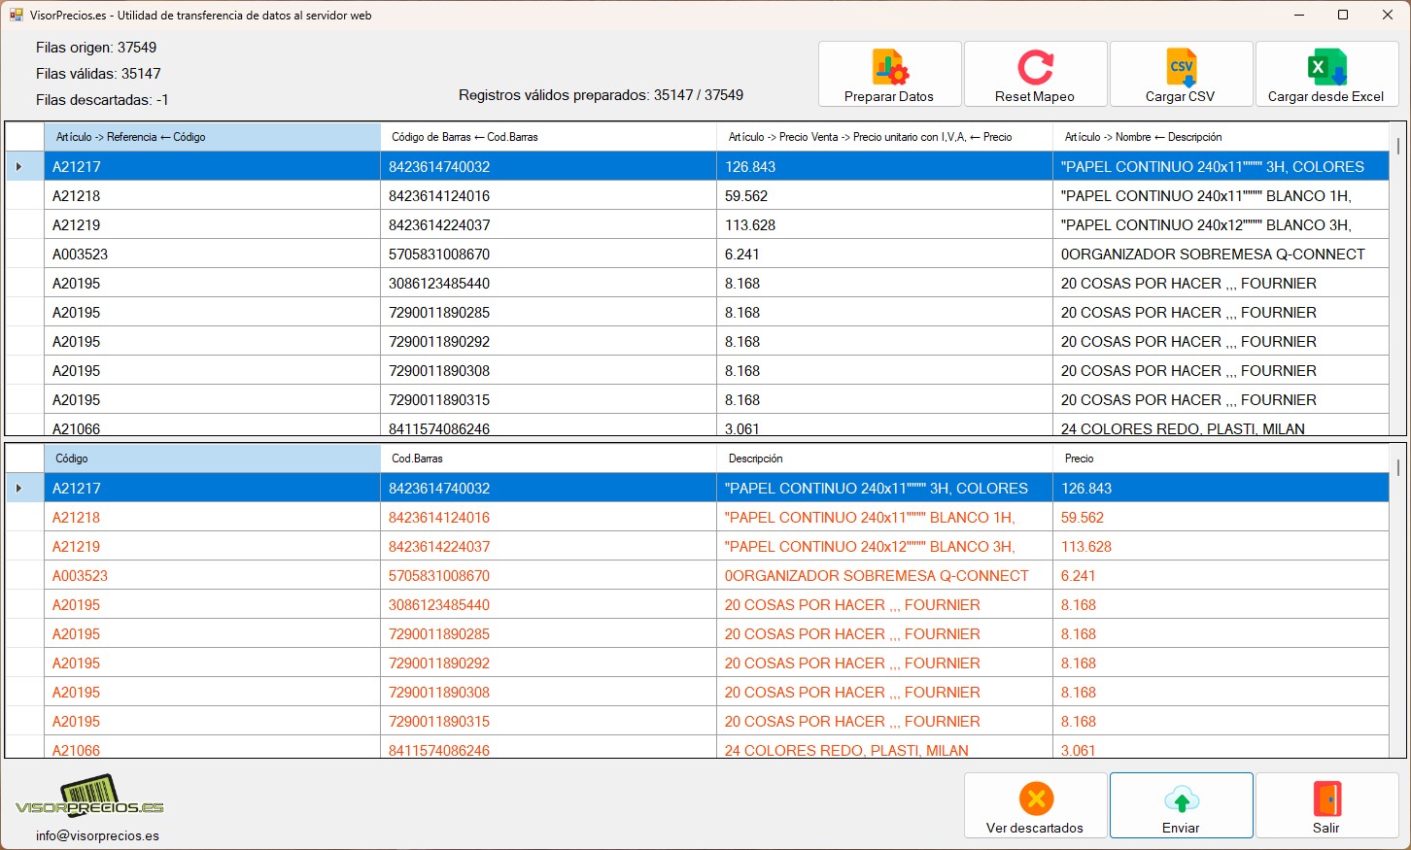Viewport: 1411px width, 850px height.
Task: Exit the app with the Salir button
Action: 1326,805
